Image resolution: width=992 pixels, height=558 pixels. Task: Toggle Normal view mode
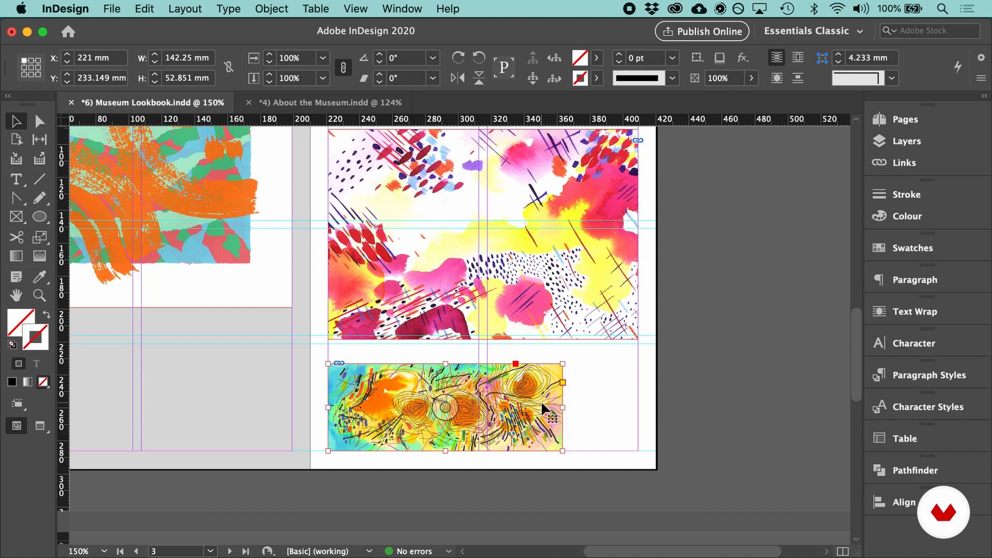pyautogui.click(x=17, y=426)
